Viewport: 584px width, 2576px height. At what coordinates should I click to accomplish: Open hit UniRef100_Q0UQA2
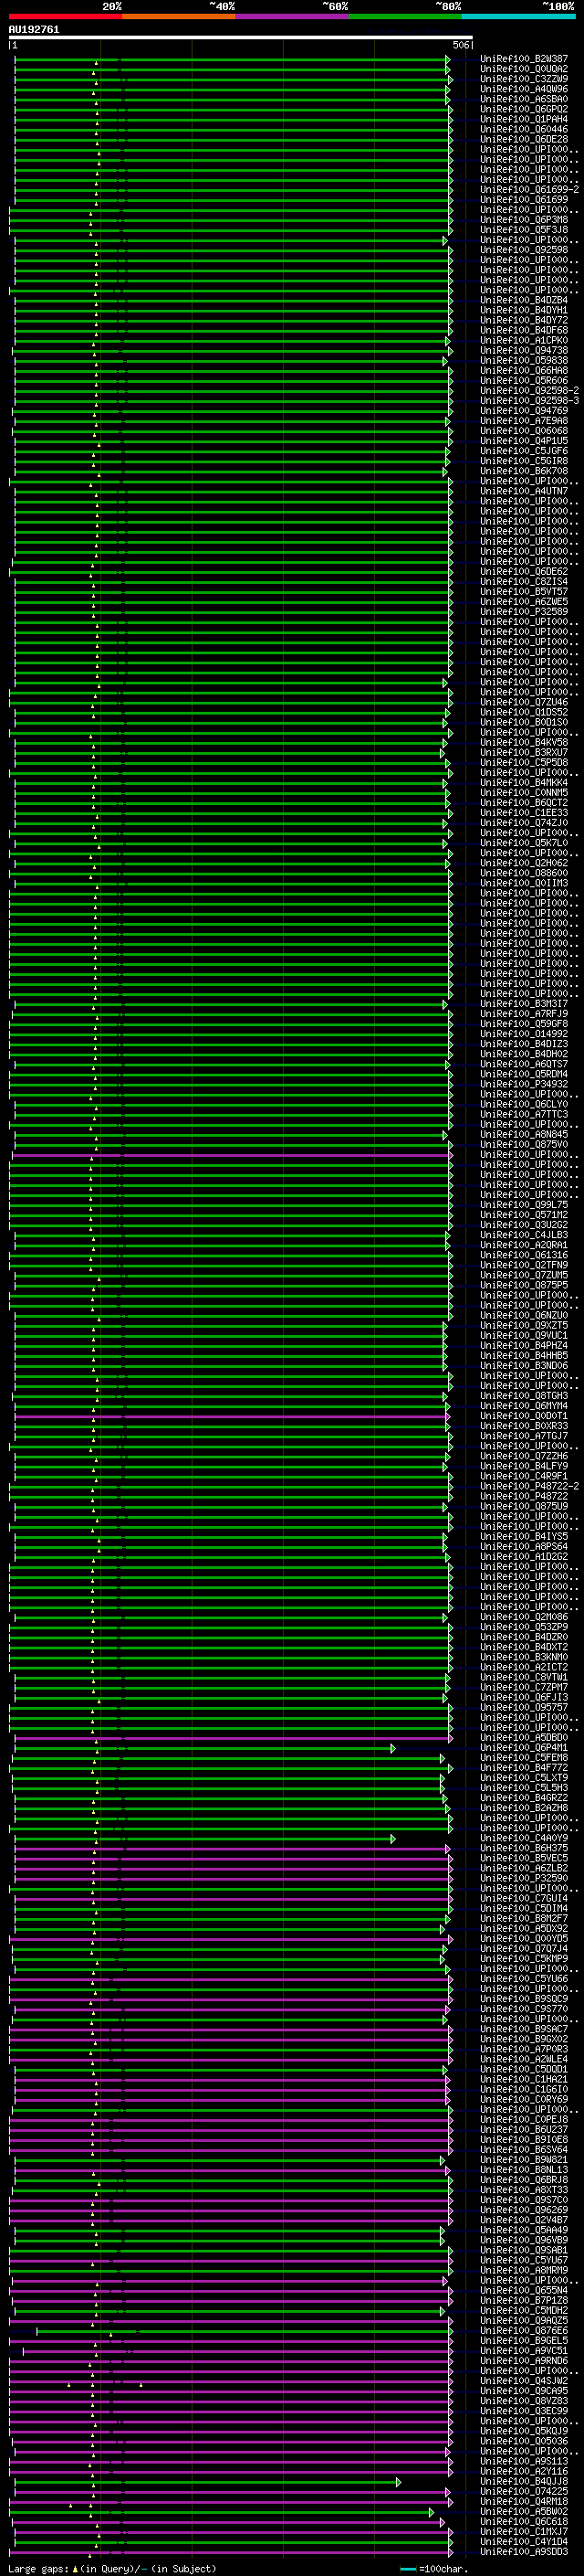pyautogui.click(x=524, y=69)
